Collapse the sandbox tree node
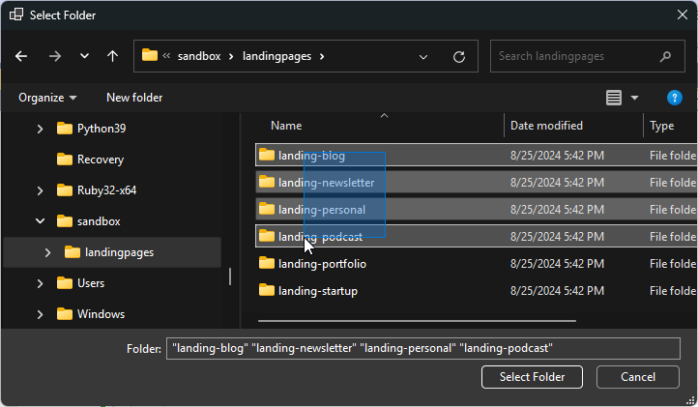This screenshot has width=698, height=407. [40, 221]
